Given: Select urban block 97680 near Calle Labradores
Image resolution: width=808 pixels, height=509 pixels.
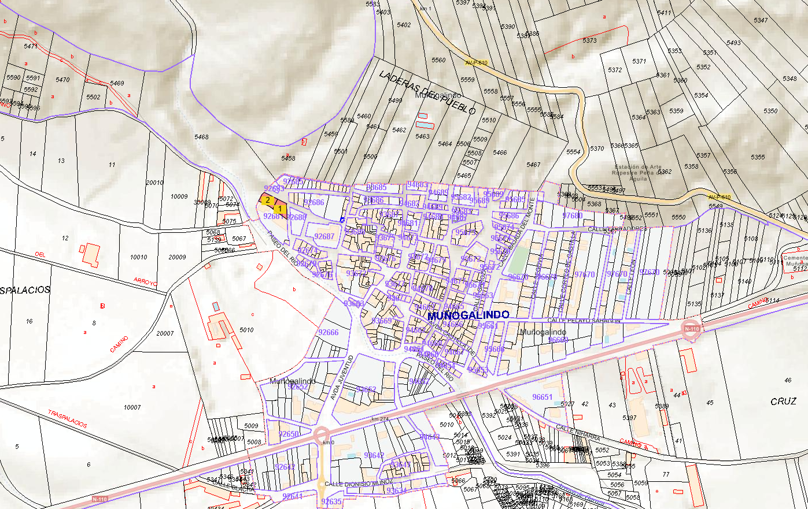Looking at the screenshot, I should tap(573, 216).
